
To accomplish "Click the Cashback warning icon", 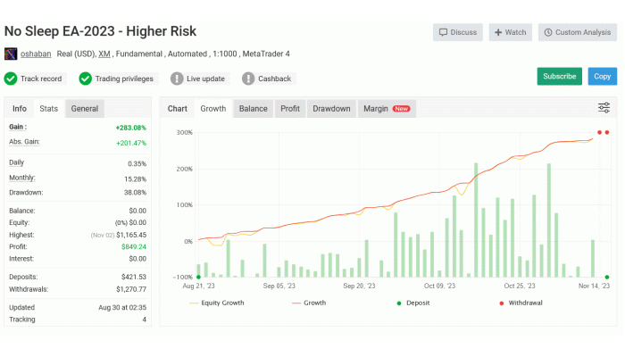I will coord(249,79).
